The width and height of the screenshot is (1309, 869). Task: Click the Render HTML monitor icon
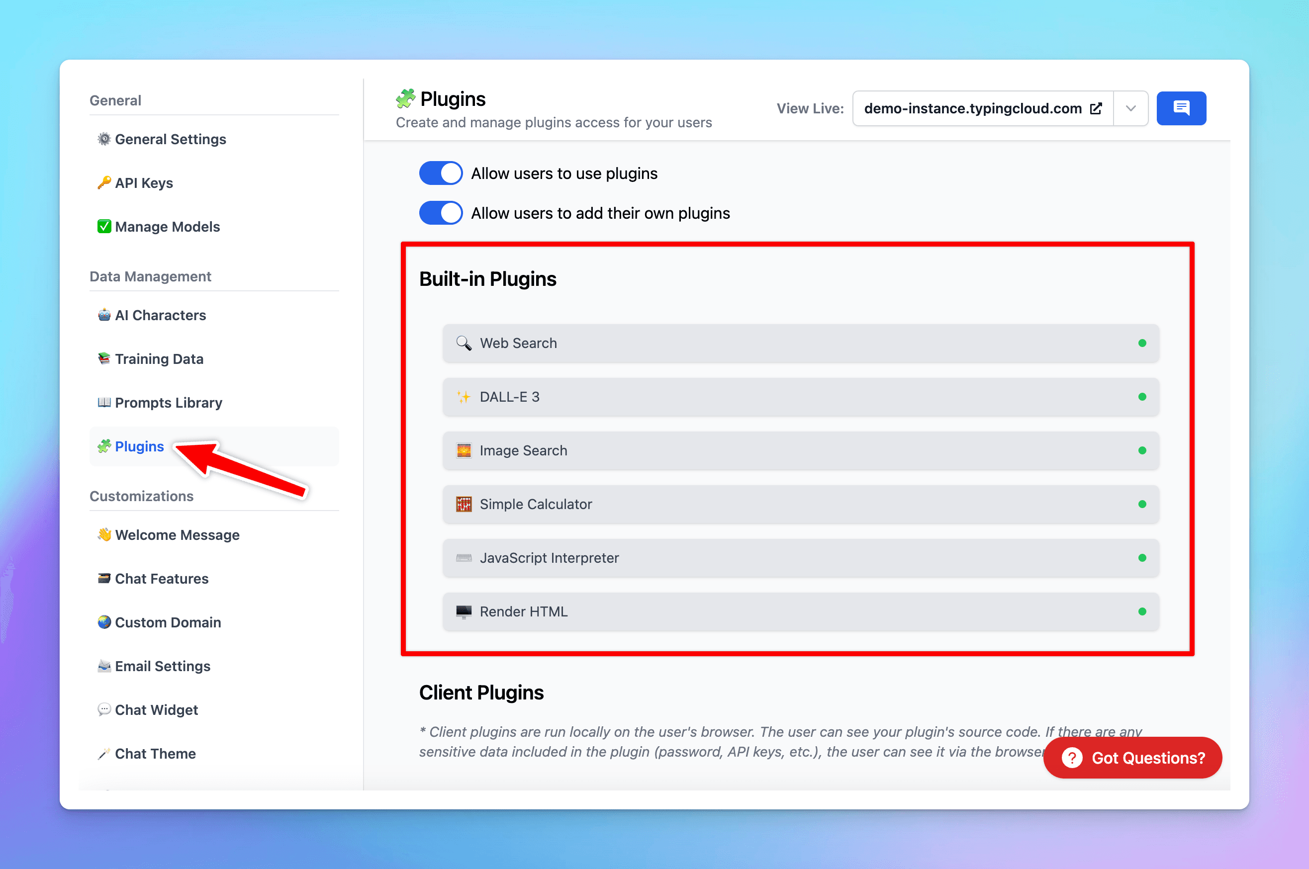(464, 612)
